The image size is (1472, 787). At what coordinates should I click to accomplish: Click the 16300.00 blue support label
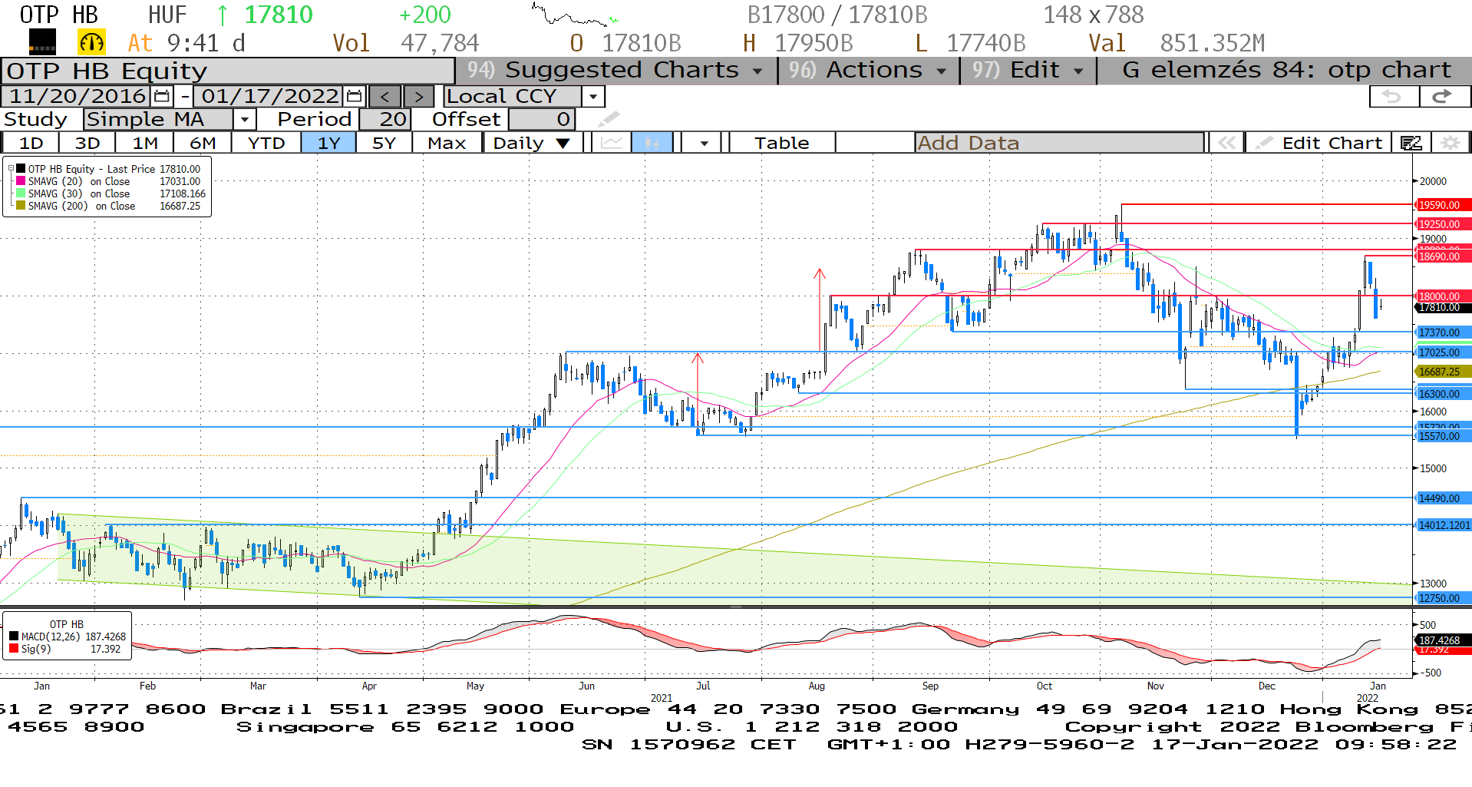1442,394
